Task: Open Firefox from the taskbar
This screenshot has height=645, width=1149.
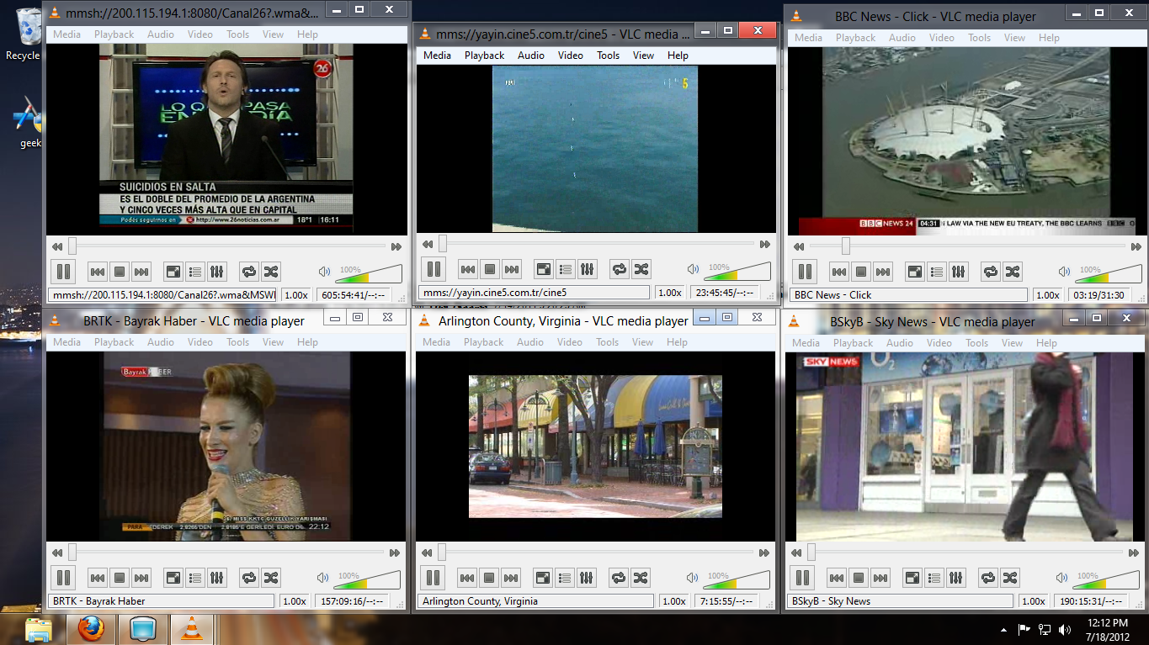Action: point(91,628)
